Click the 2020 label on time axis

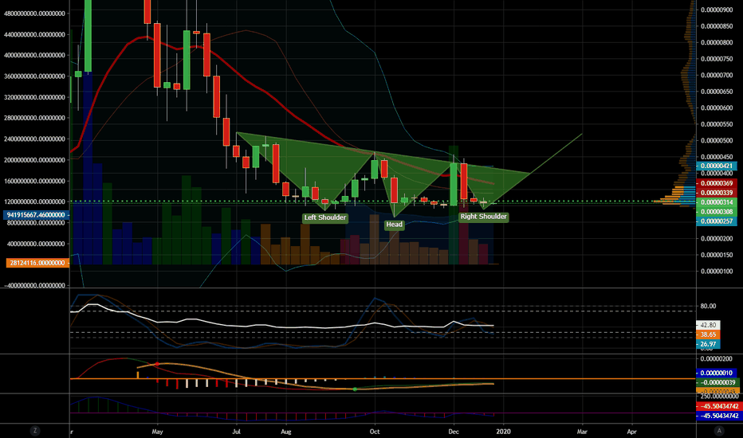pos(503,432)
